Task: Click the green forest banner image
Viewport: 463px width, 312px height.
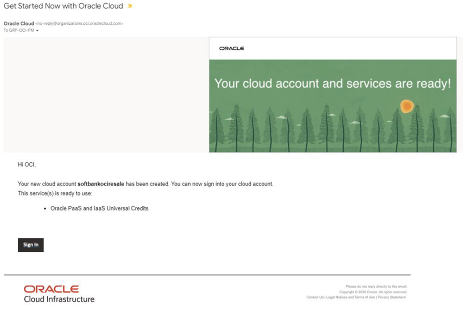Action: pos(333,106)
